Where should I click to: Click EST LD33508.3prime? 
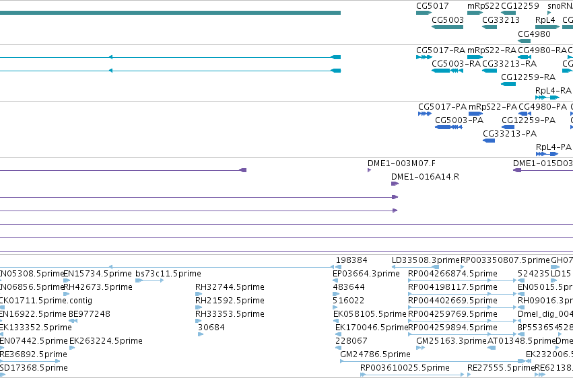click(x=426, y=260)
